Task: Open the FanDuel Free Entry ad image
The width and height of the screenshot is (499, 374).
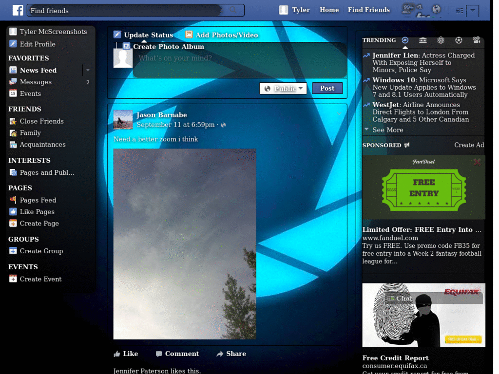Action: (423, 187)
